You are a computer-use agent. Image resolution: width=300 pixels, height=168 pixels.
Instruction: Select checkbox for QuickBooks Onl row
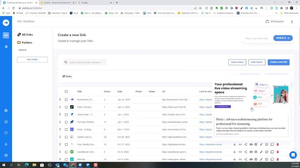pyautogui.click(x=66, y=152)
